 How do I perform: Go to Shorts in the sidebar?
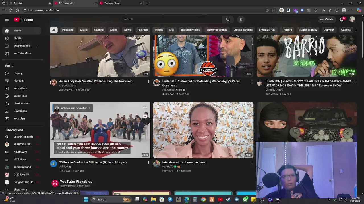click(x=22, y=38)
